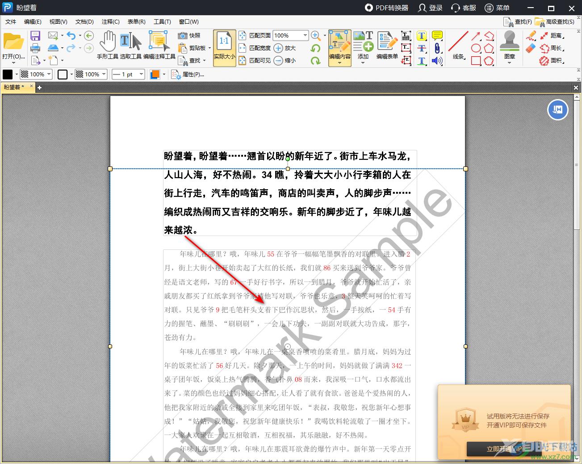Image resolution: width=582 pixels, height=464 pixels.
Task: Rotate view counterclockwise with the green arrow
Action: [x=315, y=48]
